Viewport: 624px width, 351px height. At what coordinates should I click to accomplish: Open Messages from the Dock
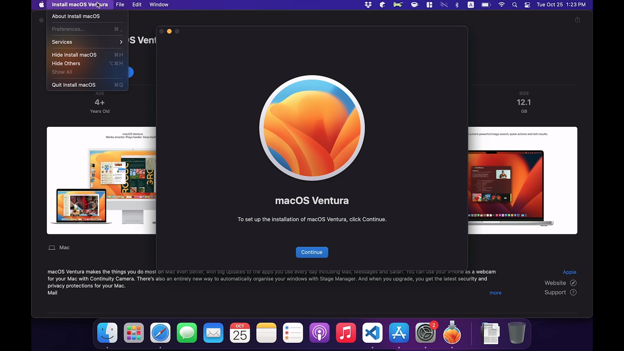[187, 333]
